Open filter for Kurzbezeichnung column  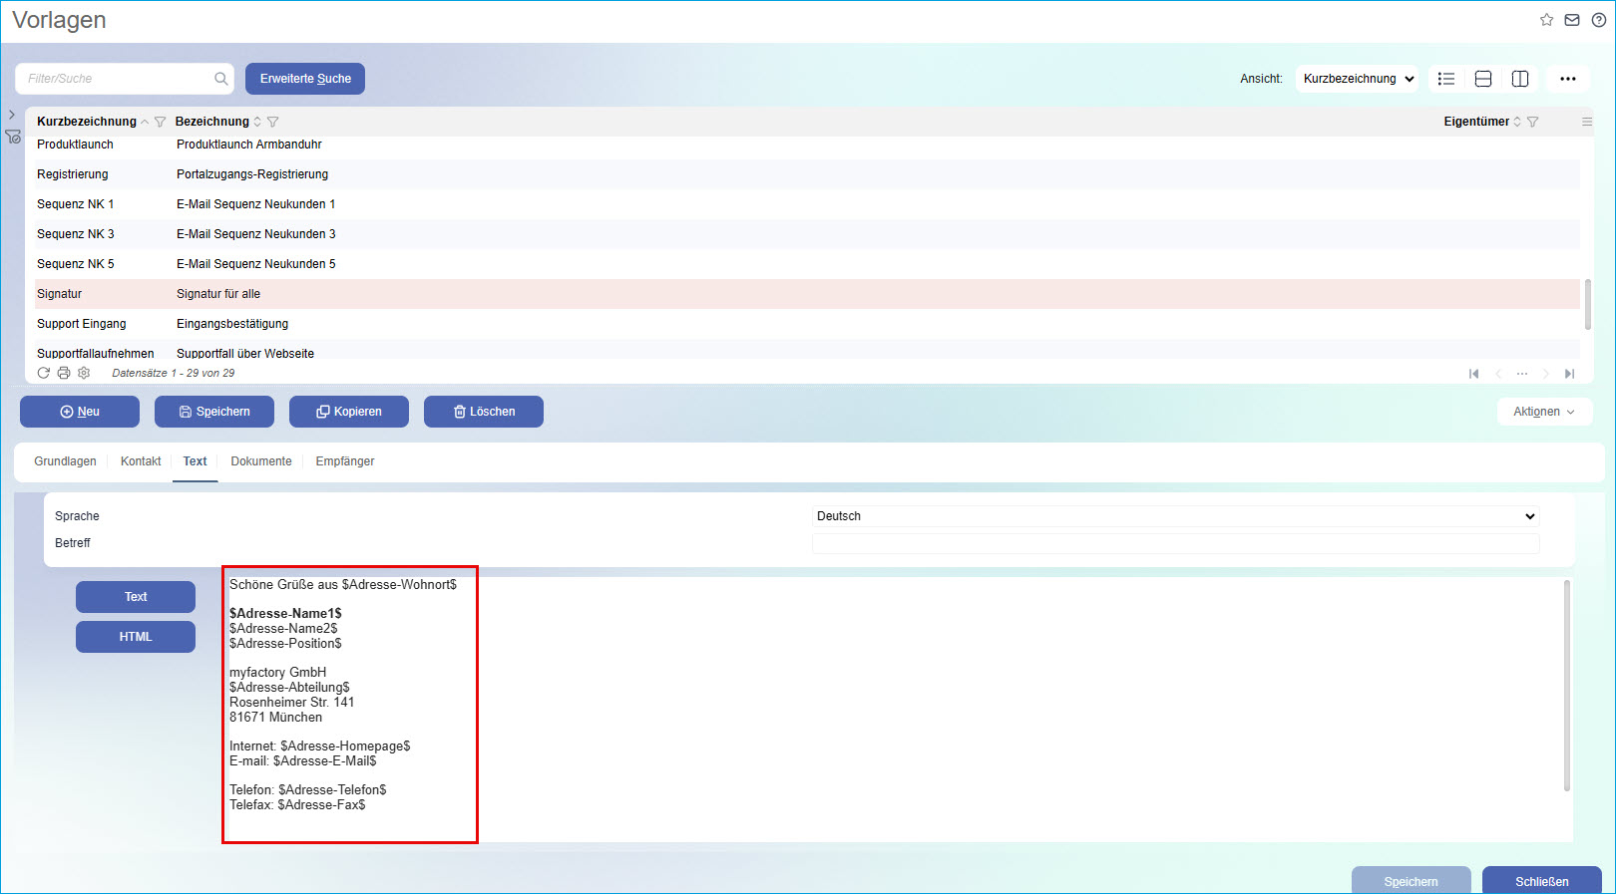click(x=160, y=122)
